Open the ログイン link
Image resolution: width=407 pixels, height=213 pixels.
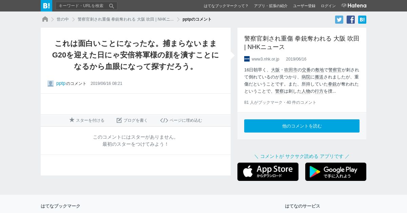pyautogui.click(x=328, y=6)
